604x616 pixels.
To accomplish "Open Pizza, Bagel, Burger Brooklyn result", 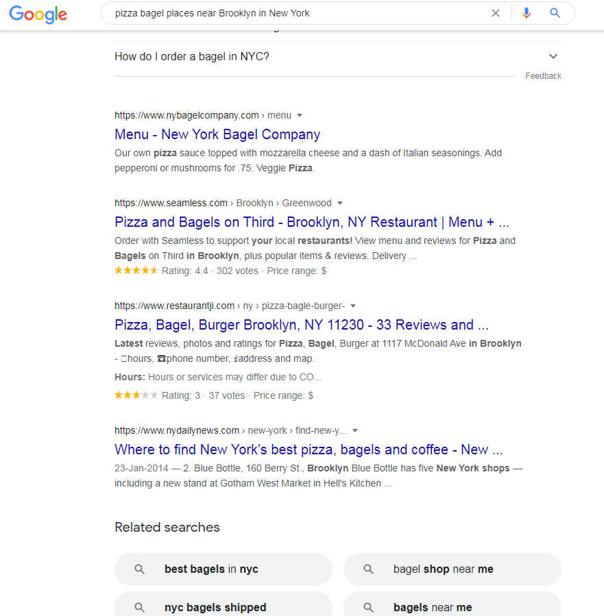I will pyautogui.click(x=302, y=325).
